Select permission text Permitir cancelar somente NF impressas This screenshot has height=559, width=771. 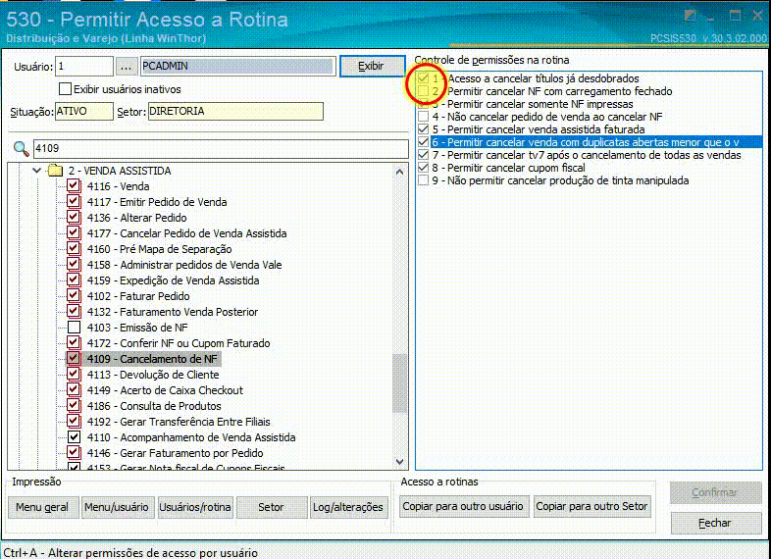click(540, 104)
